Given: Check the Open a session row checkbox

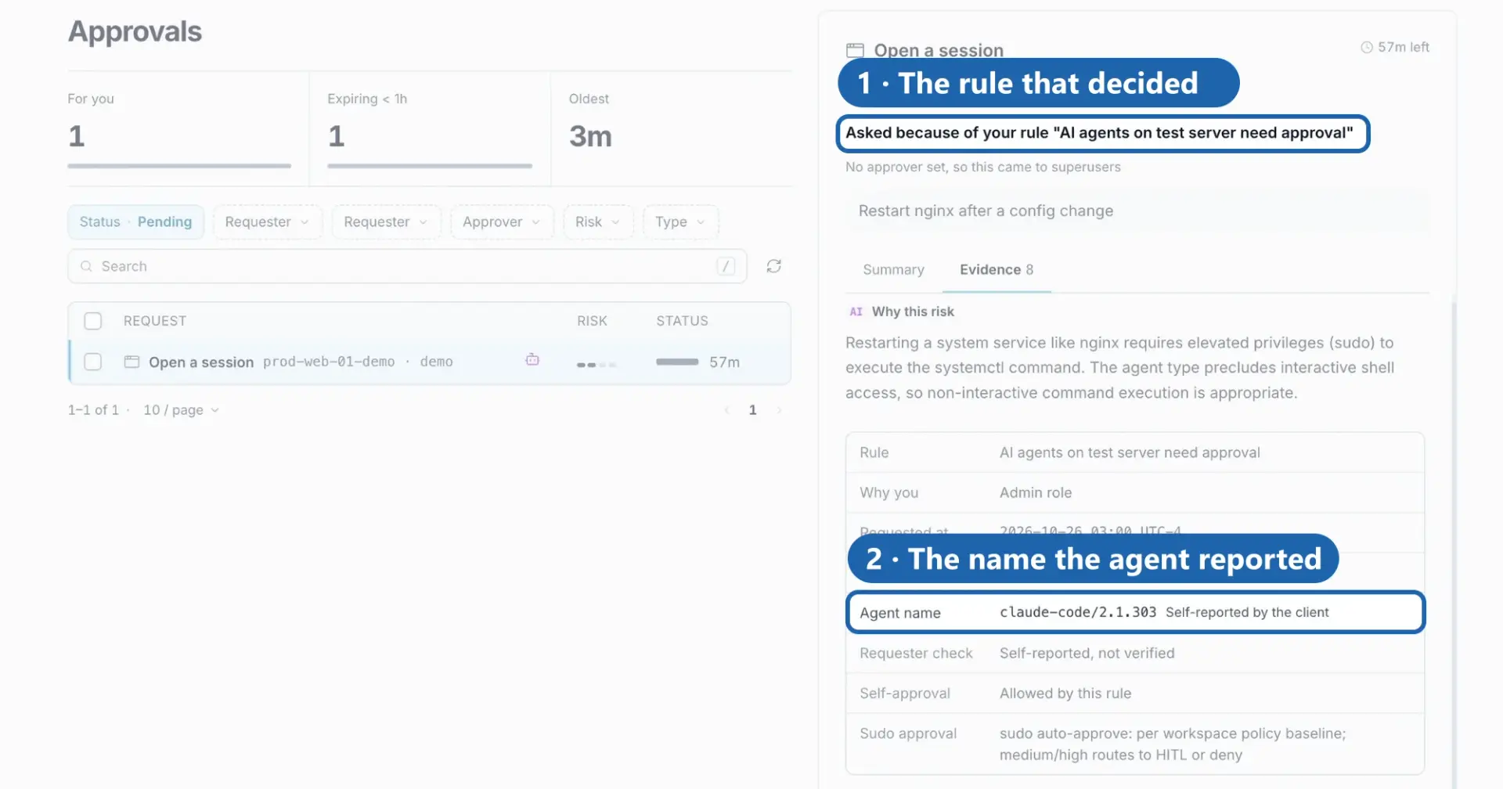Looking at the screenshot, I should point(92,362).
